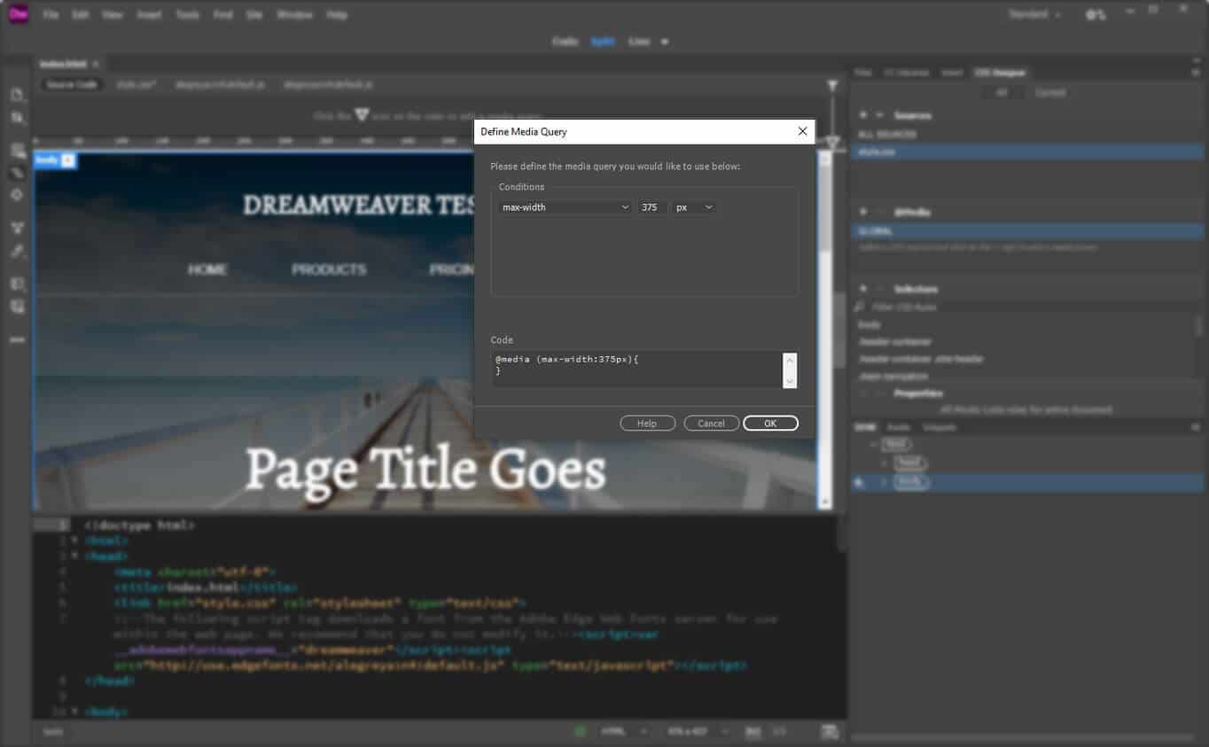1209x747 pixels.
Task: Open the Window menu
Action: pos(294,15)
